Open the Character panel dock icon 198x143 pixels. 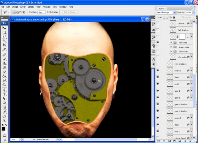[153, 59]
